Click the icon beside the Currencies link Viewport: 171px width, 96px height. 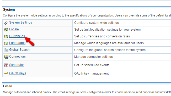[x=6, y=36]
